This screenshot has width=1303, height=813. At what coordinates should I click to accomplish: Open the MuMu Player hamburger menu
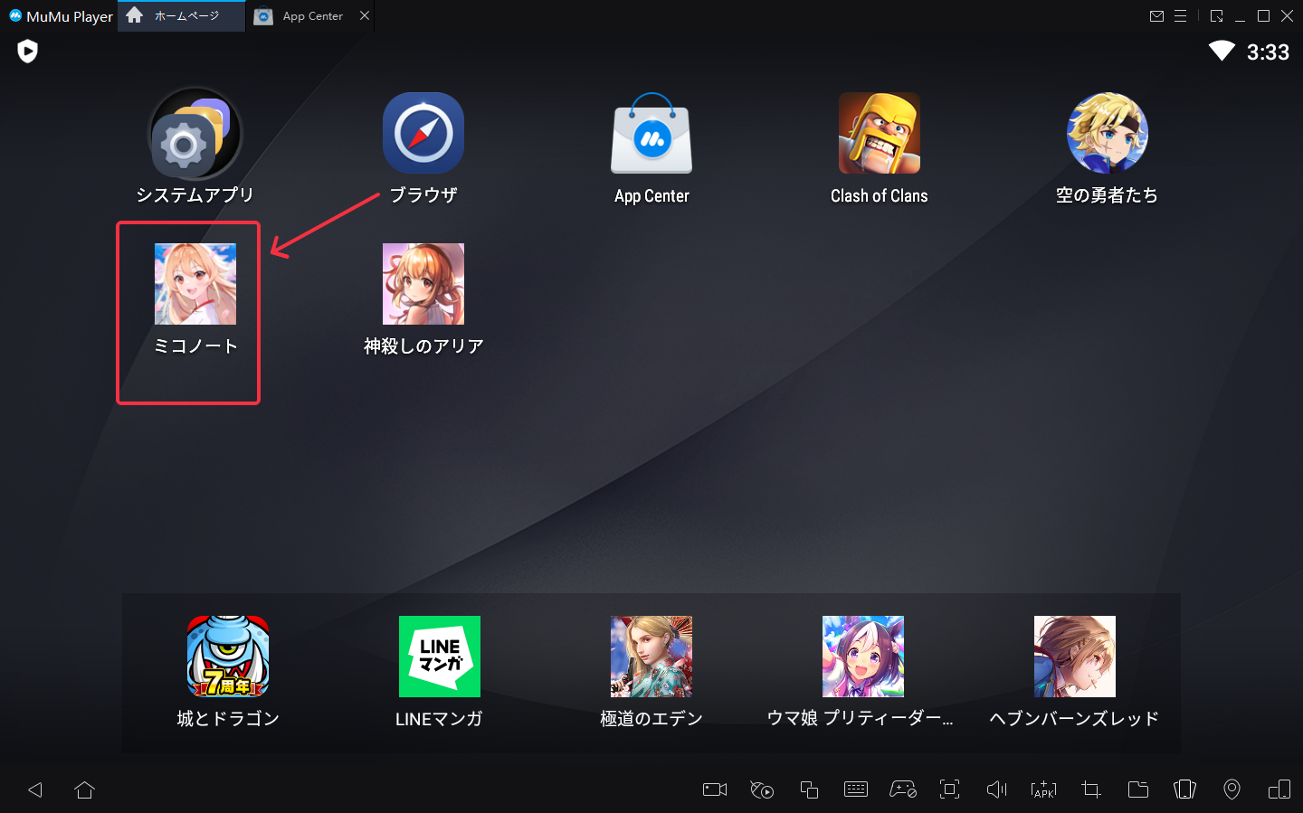[x=1181, y=16]
